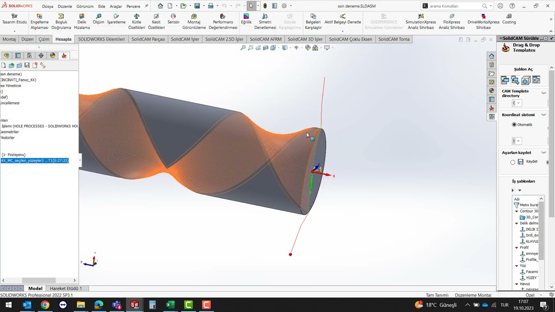Open the DisplayManager appearance tab icon
555x312 pixels.
click(x=52, y=55)
